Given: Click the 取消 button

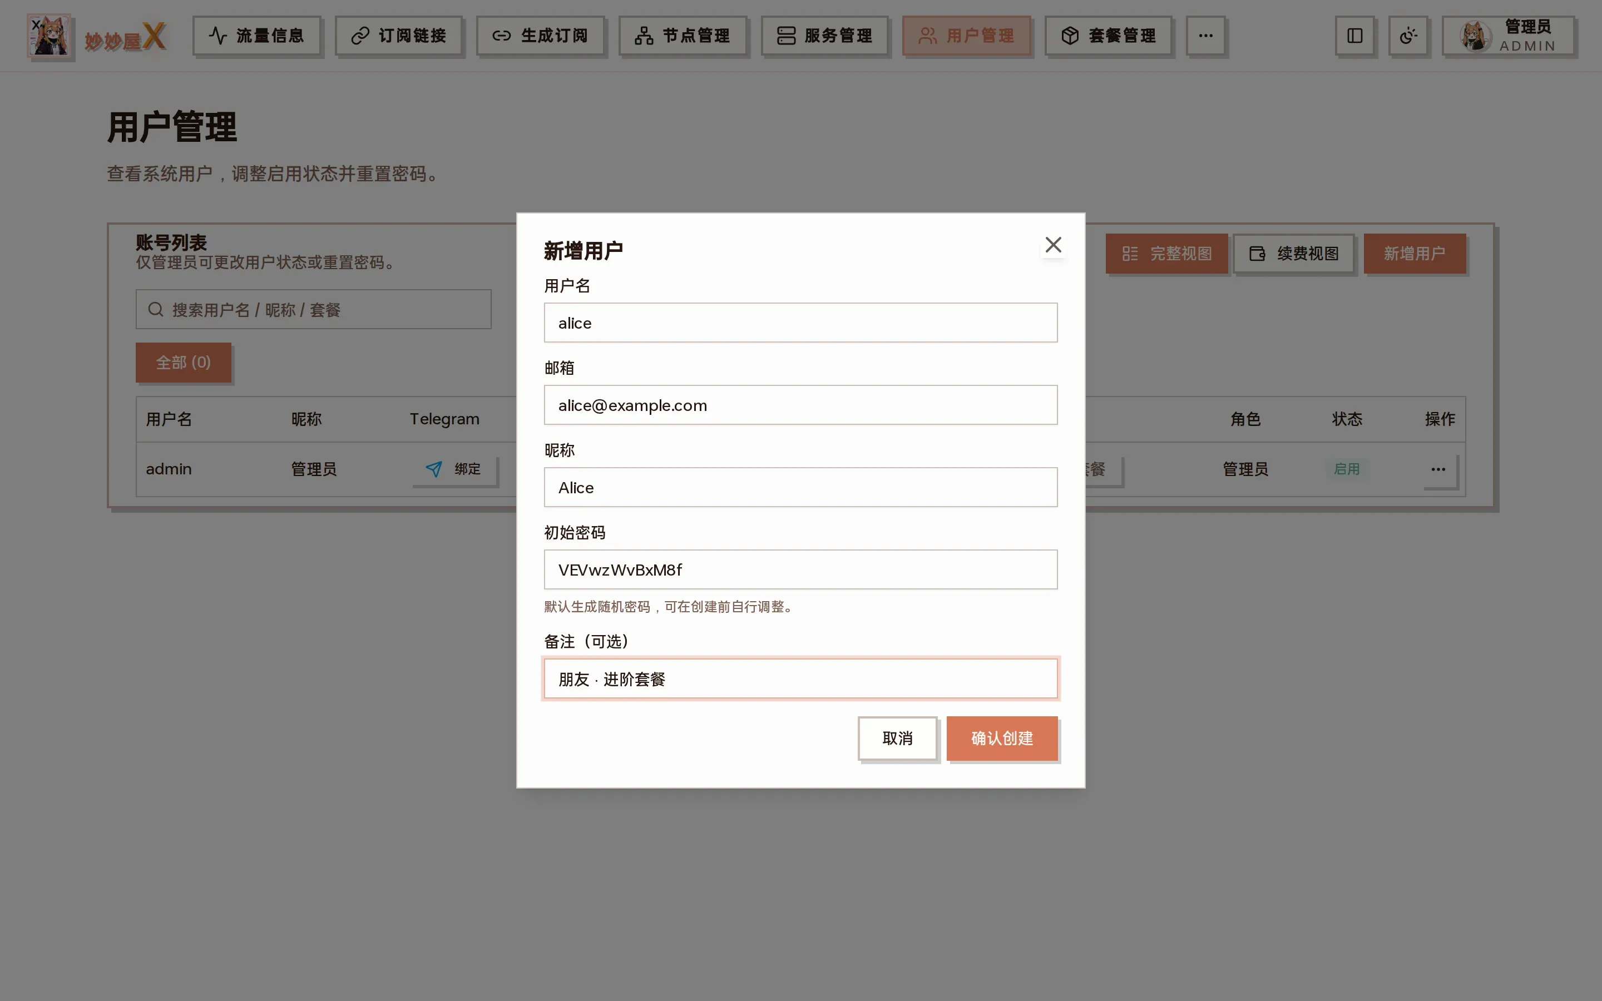Looking at the screenshot, I should coord(897,738).
